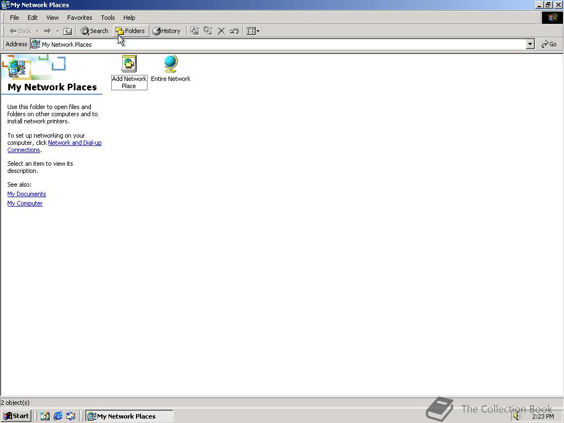This screenshot has height=423, width=564.
Task: Click the Undo toolbar icon
Action: 234,31
